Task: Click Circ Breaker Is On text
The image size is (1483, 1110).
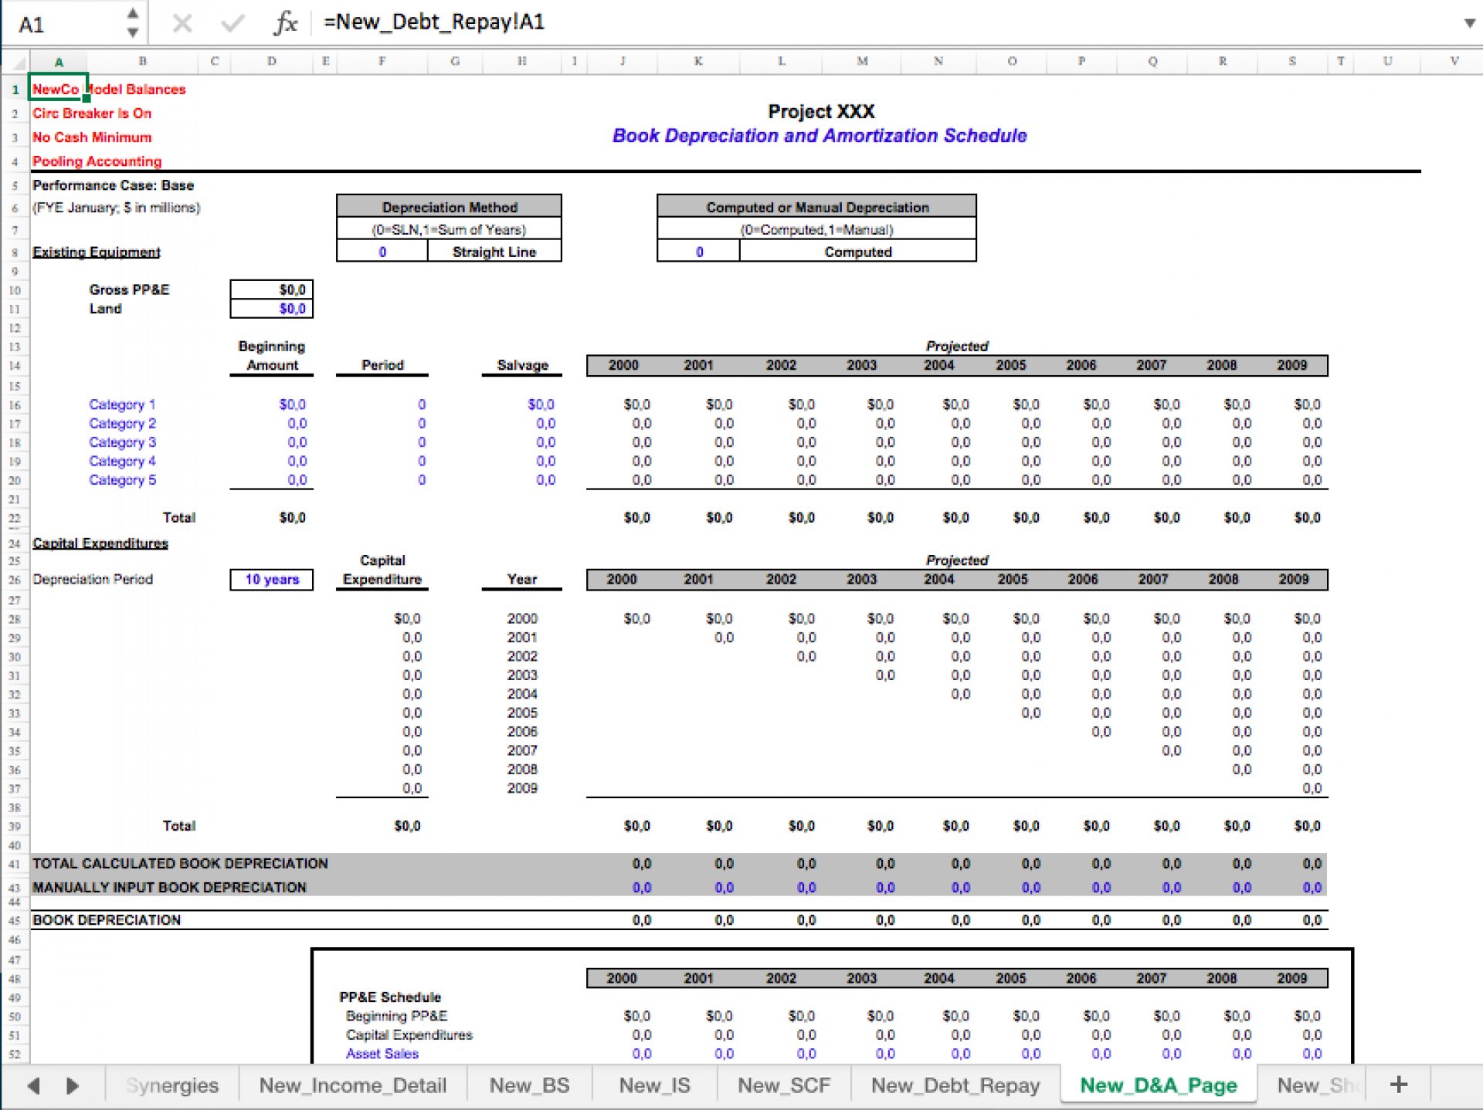Action: pyautogui.click(x=92, y=113)
